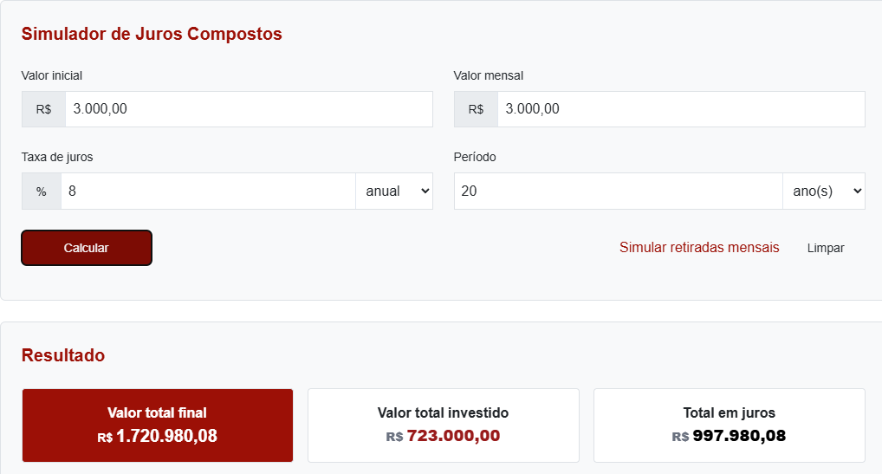Image resolution: width=882 pixels, height=474 pixels.
Task: Click the Resultado section heading
Action: pos(63,355)
